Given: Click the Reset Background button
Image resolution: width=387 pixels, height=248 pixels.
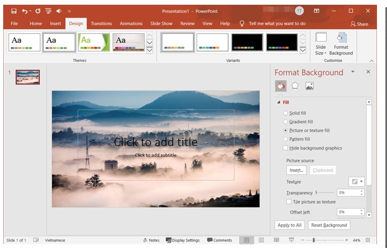Looking at the screenshot, I should 328,225.
